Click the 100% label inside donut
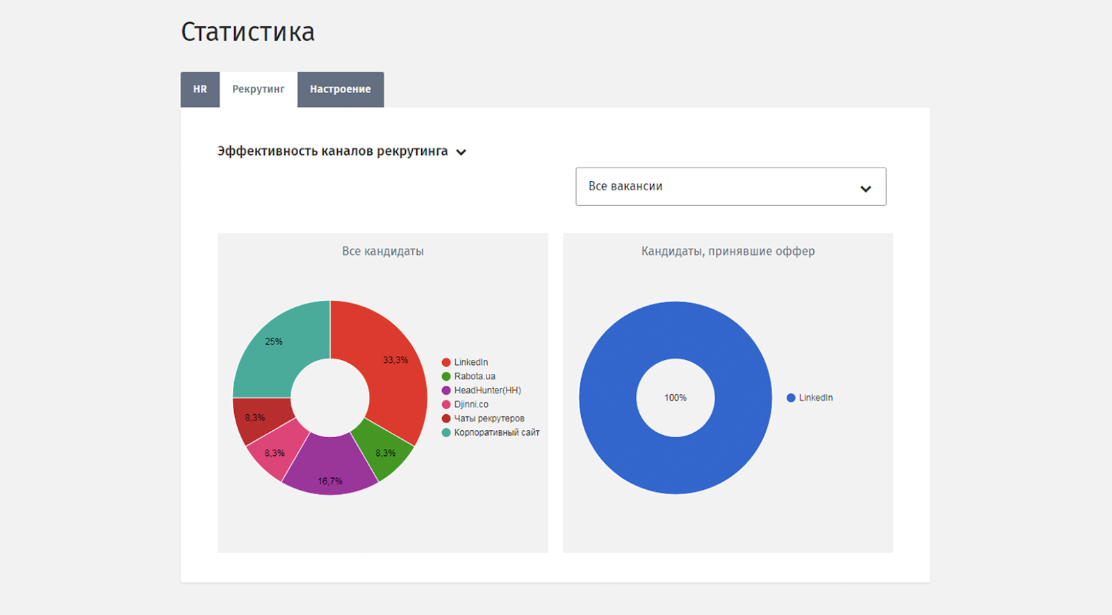Viewport: 1112px width, 615px height. (x=676, y=397)
